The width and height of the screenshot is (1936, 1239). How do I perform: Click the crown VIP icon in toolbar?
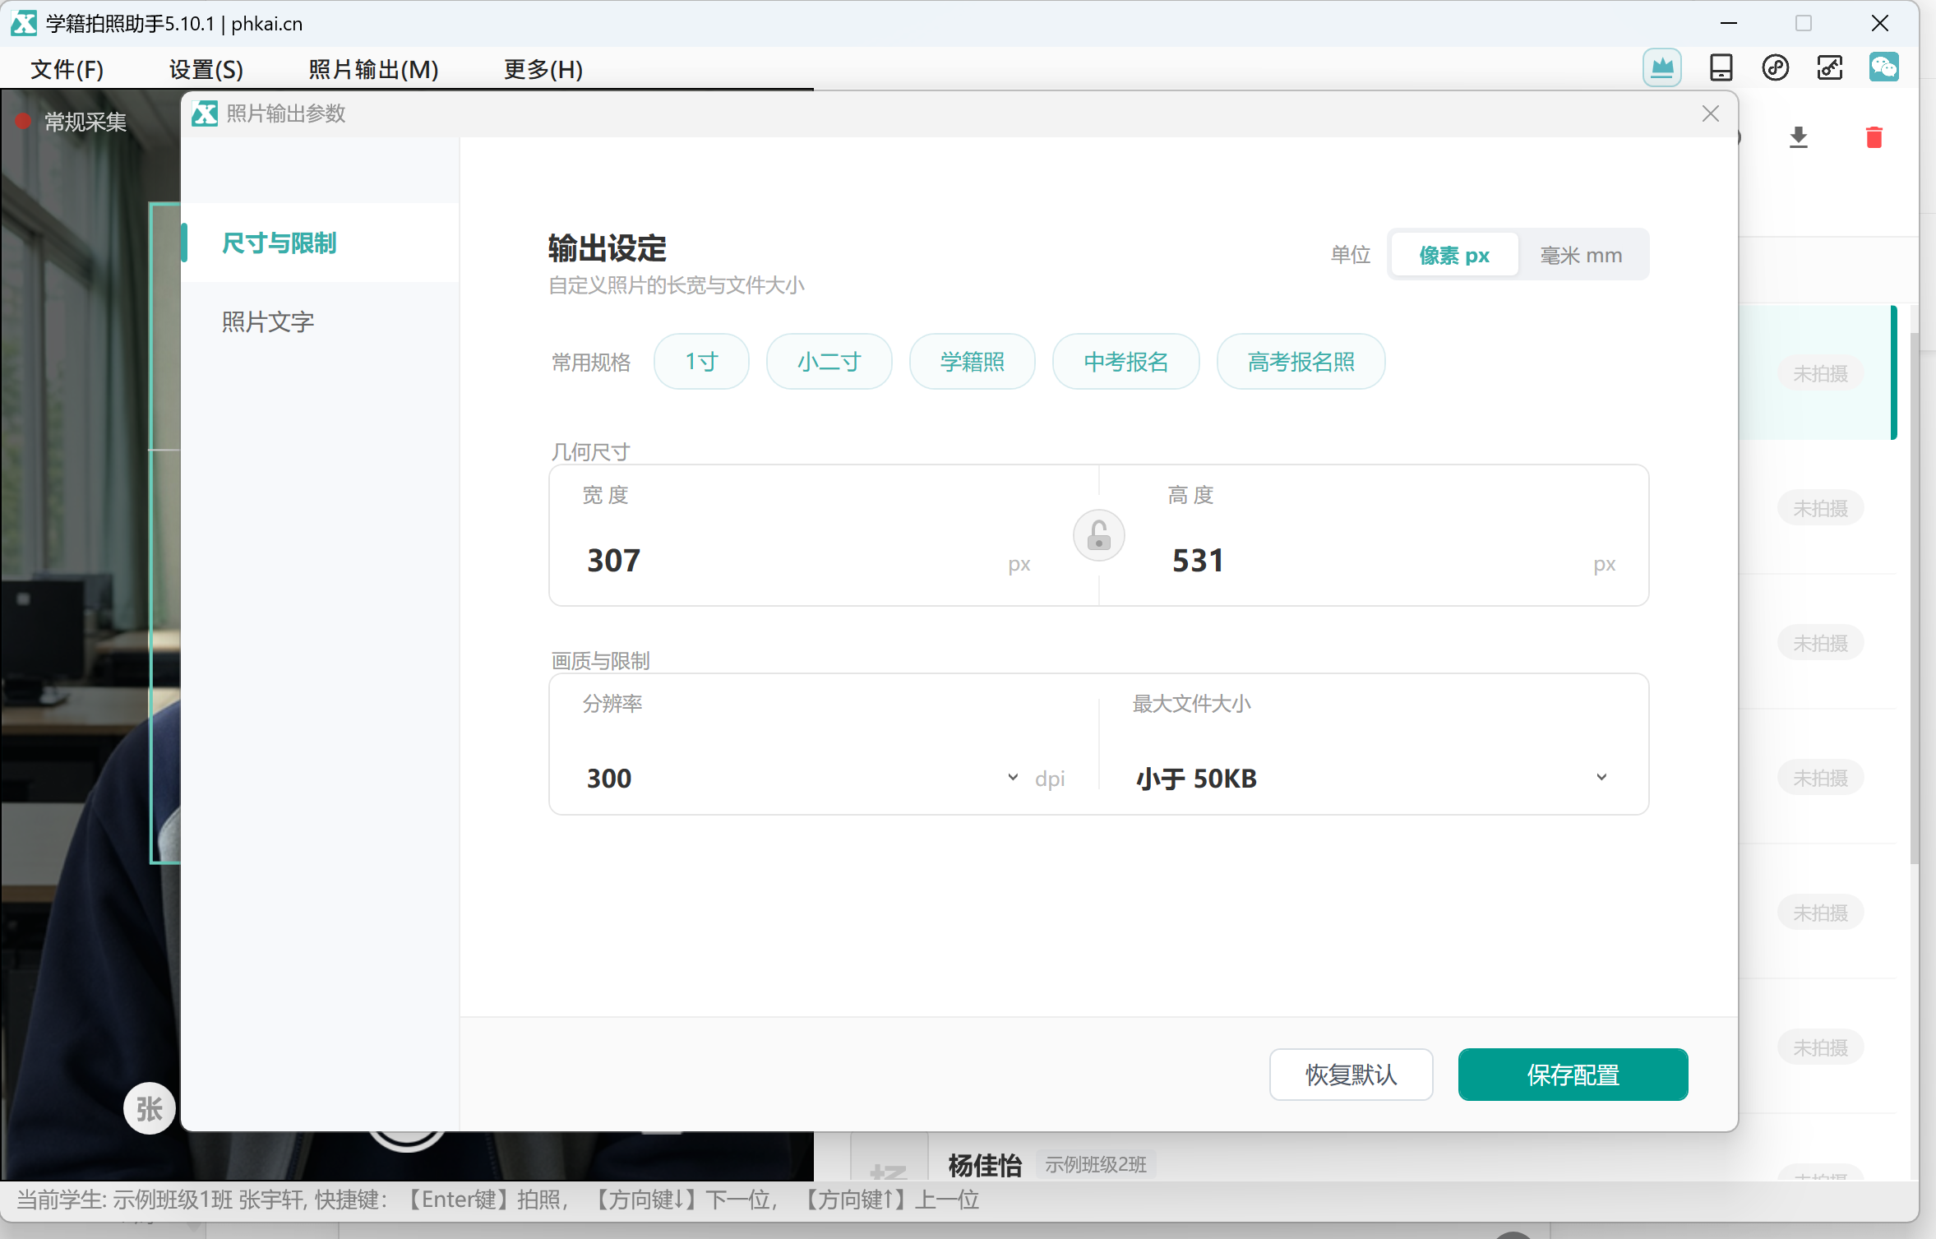tap(1661, 67)
